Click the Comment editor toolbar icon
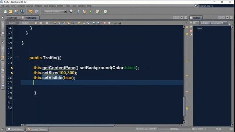This screenshot has width=235, height=132. coord(115,23)
